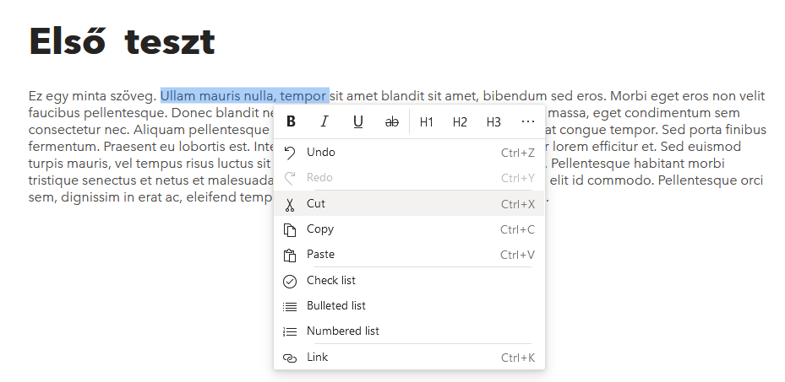Choose Undo from the context menu

pos(321,153)
